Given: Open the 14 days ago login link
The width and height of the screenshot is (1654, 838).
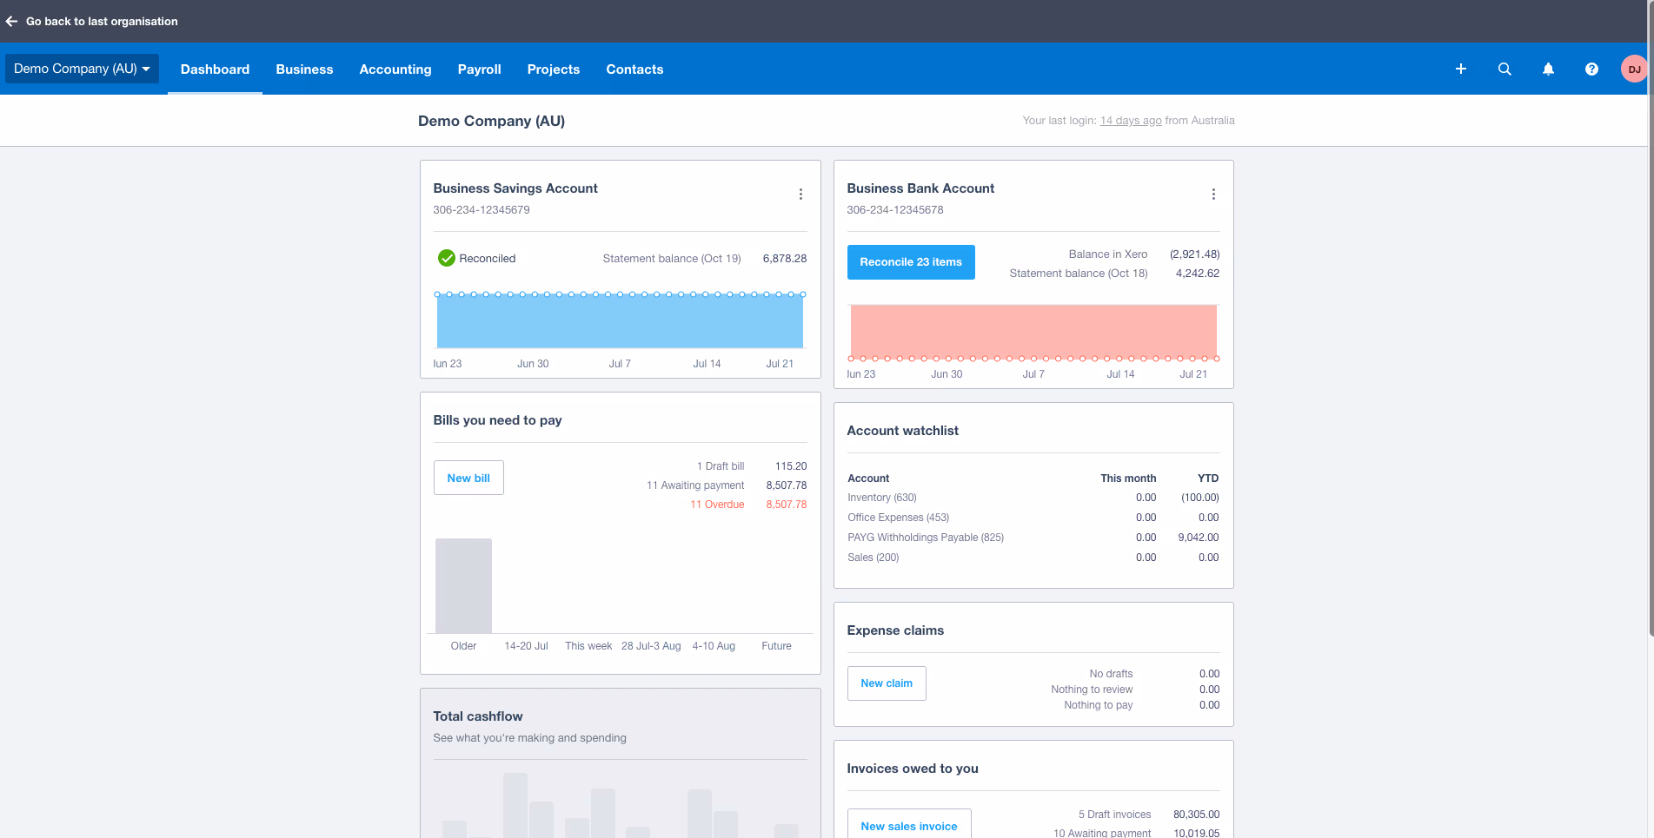Looking at the screenshot, I should point(1131,121).
